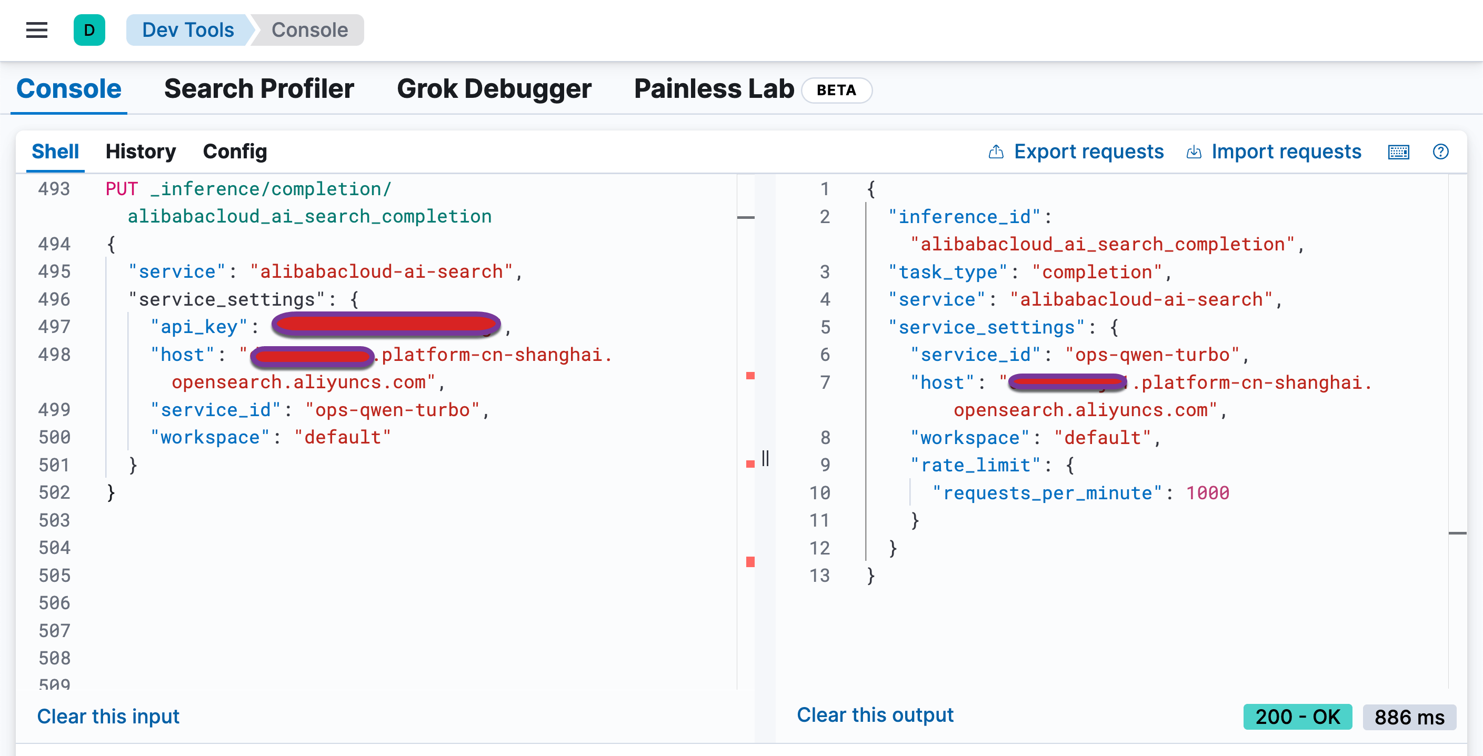Click the Import requests download icon
Image resolution: width=1483 pixels, height=756 pixels.
[1194, 152]
